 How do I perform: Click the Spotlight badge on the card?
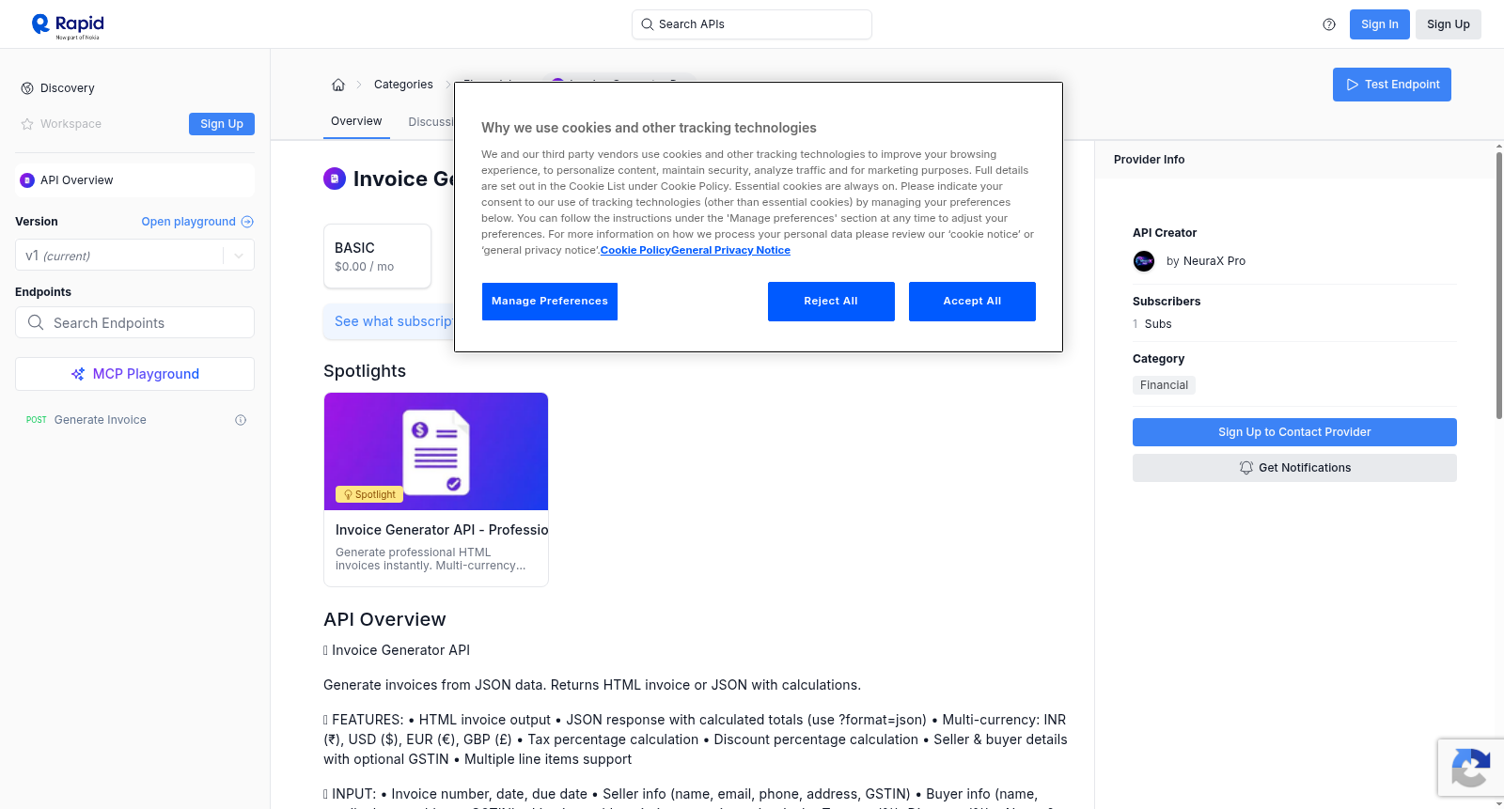(x=369, y=494)
